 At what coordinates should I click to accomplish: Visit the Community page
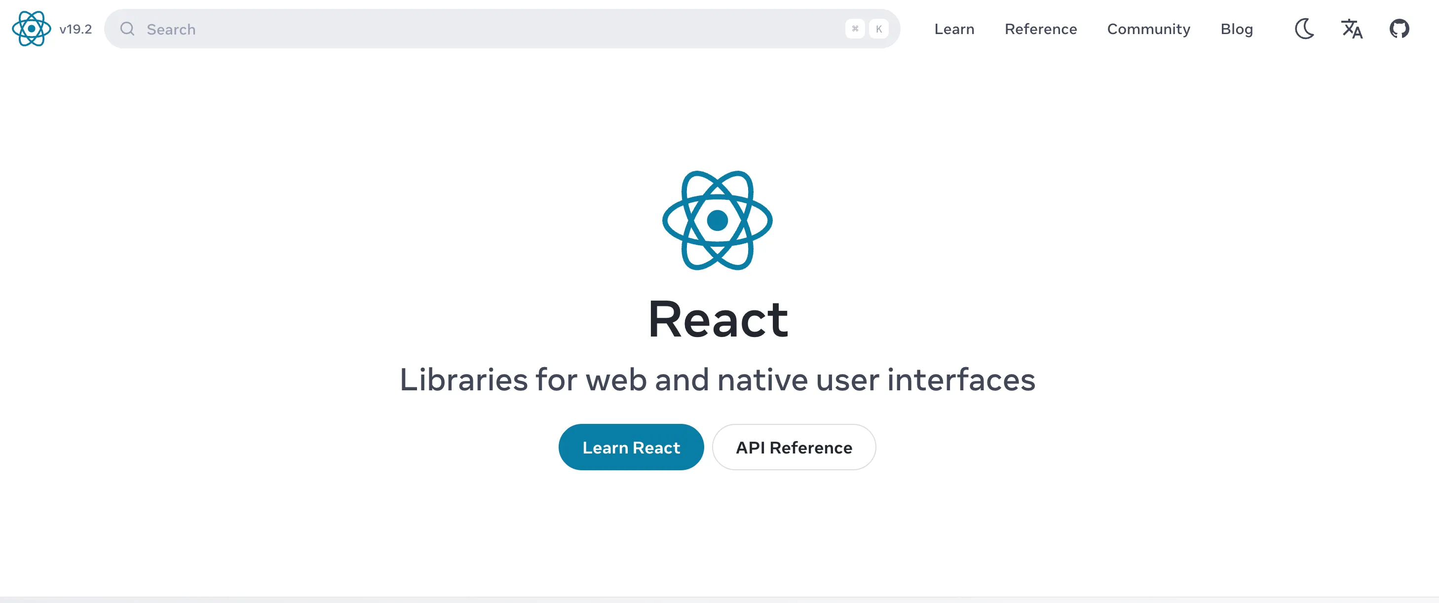tap(1148, 29)
